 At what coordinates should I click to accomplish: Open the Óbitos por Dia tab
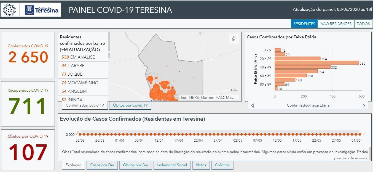point(135,165)
